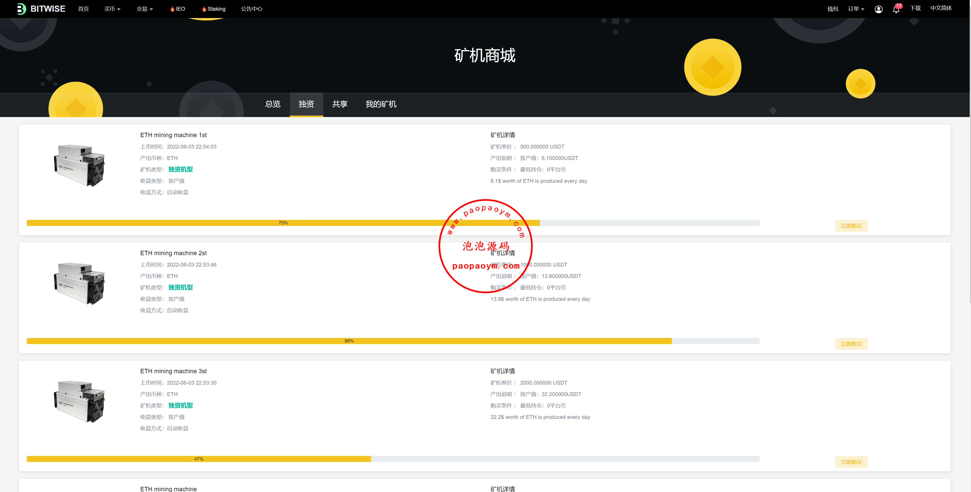This screenshot has width=971, height=492.
Task: Open the notifications bell icon
Action: pyautogui.click(x=896, y=9)
